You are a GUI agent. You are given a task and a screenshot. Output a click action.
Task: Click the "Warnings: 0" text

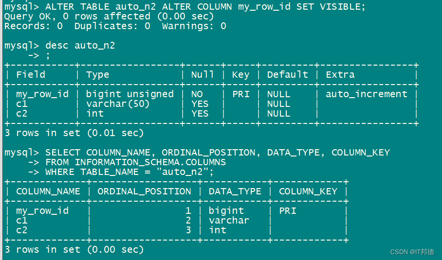coord(194,26)
